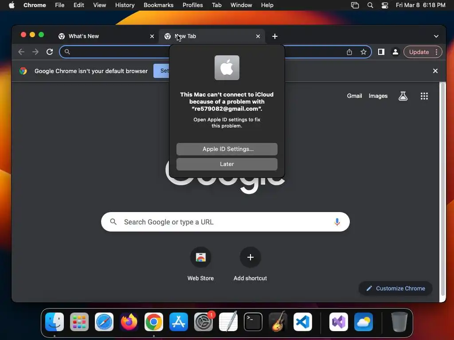Open the Bookmarks menu

pyautogui.click(x=158, y=5)
